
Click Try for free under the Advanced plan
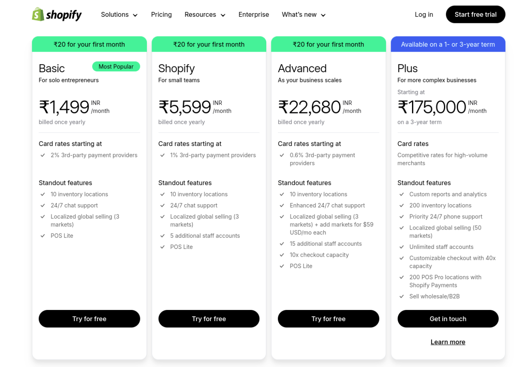coord(328,318)
